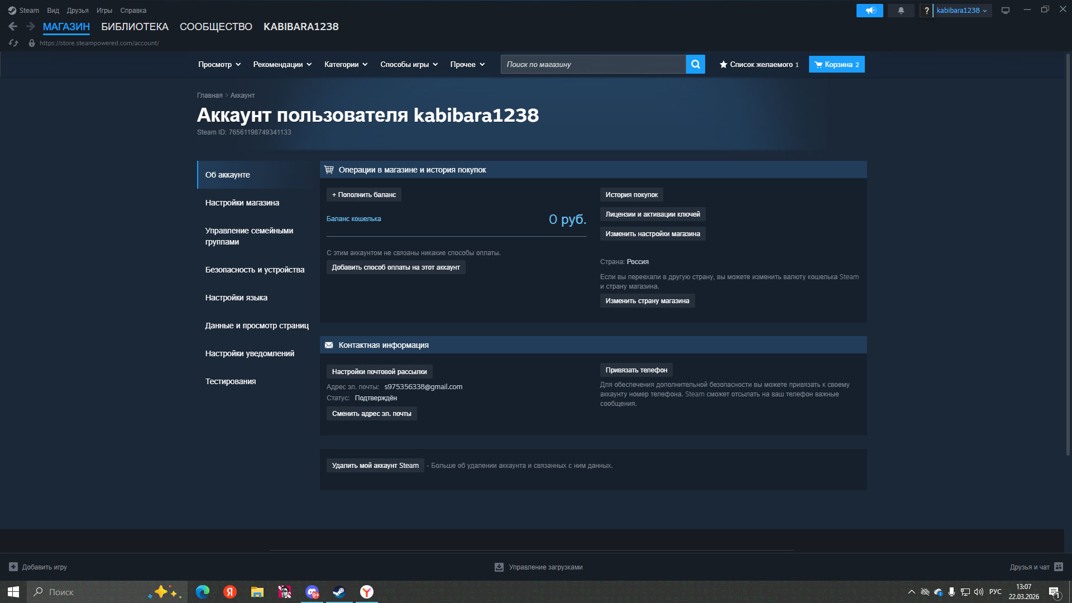Viewport: 1072px width, 603px height.
Task: Expand the Категории dropdown menu
Action: tap(346, 65)
